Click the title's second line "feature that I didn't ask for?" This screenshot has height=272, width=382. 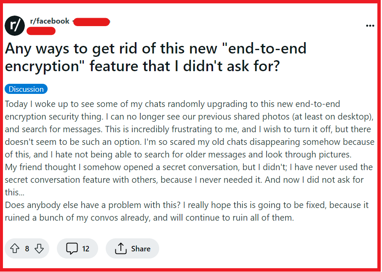[x=184, y=66]
